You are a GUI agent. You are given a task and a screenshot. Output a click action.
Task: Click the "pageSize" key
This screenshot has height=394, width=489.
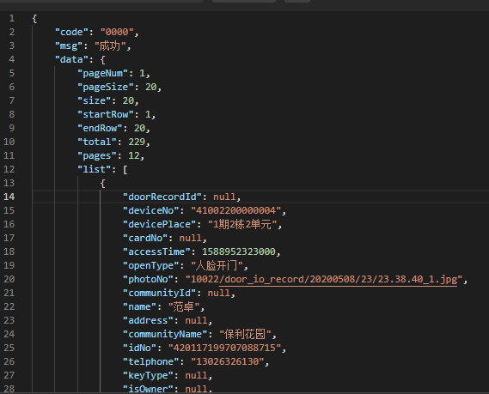[x=106, y=87]
